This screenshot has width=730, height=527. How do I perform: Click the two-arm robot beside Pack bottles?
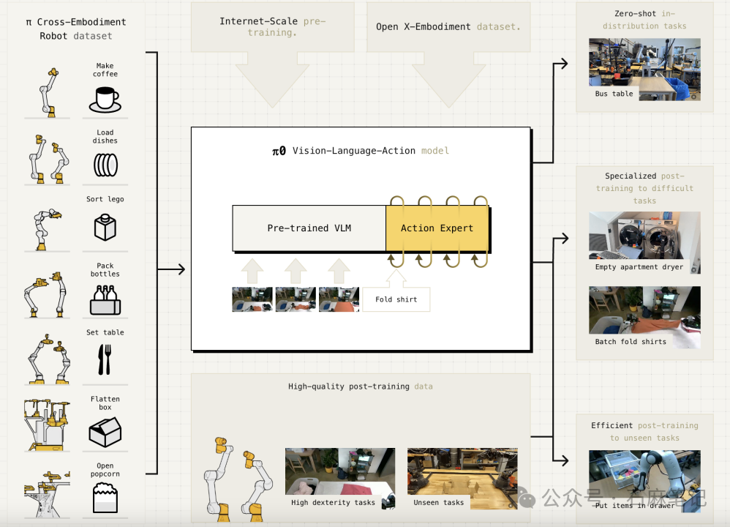pos(45,294)
